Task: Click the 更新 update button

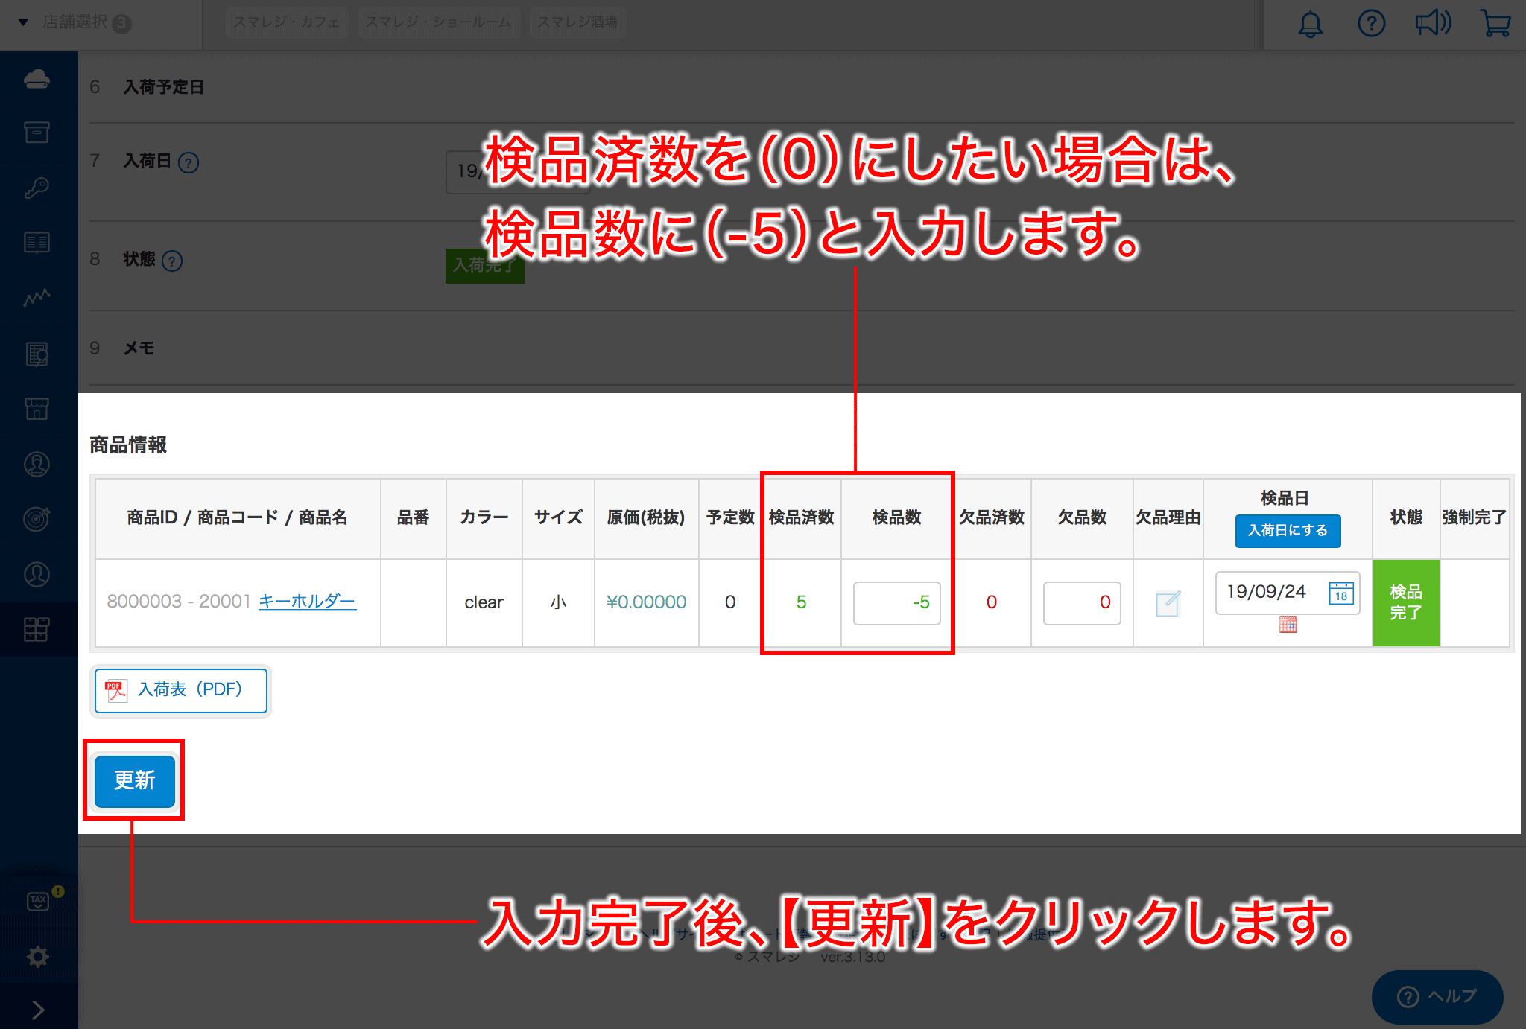Action: (x=135, y=780)
